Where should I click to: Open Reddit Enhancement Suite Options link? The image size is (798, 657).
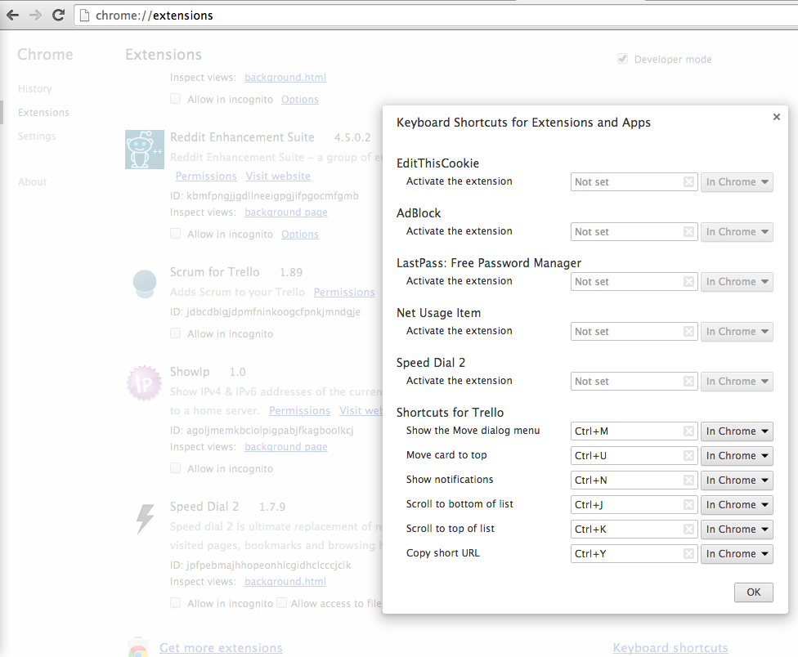pos(300,235)
